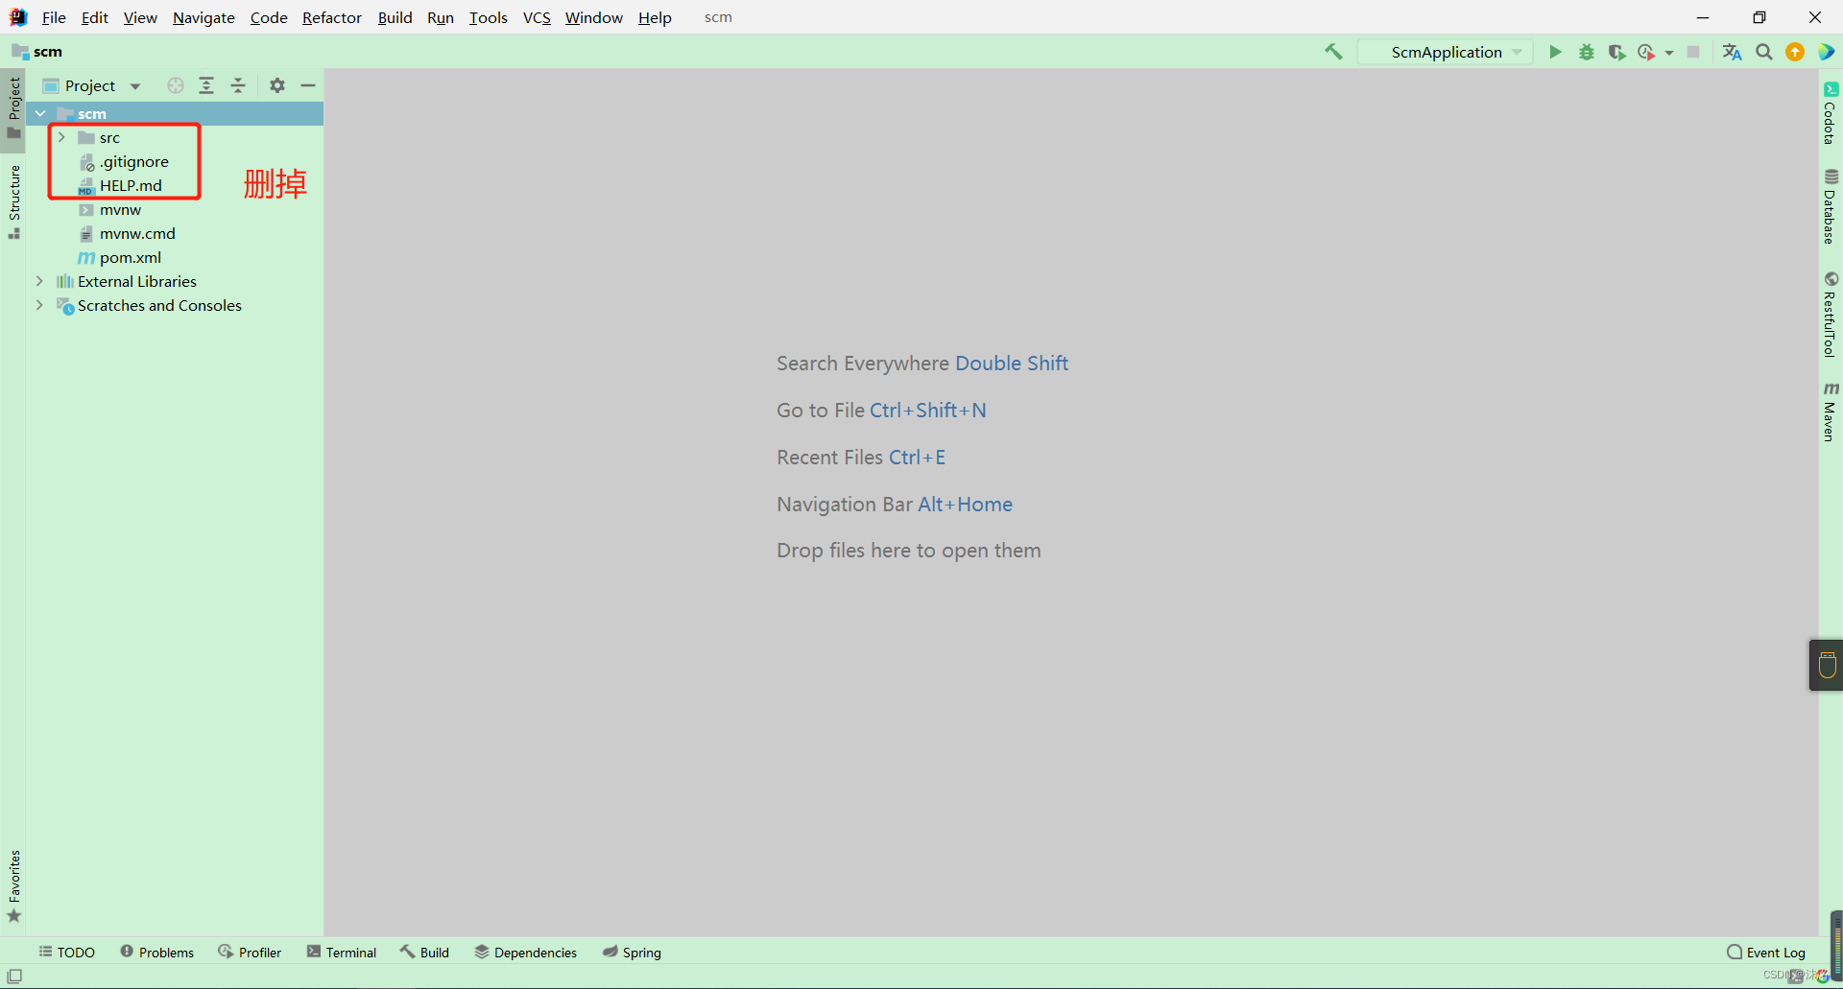Open the RestfulTool side panel
Screen dimensions: 1843x989
coord(1831,314)
